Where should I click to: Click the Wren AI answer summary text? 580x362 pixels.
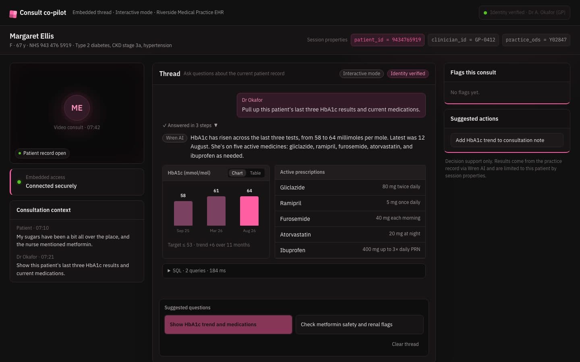click(x=308, y=147)
